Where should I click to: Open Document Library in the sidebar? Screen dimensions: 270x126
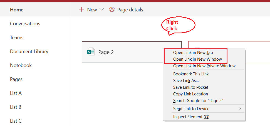click(29, 51)
